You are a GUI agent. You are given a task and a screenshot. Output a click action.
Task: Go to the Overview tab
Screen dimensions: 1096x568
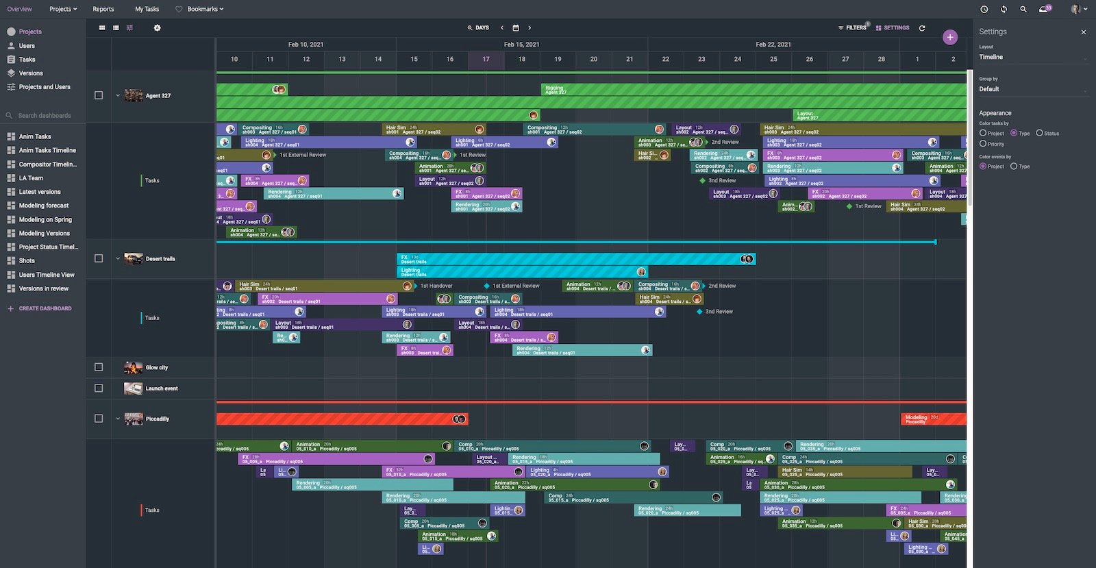pos(19,9)
